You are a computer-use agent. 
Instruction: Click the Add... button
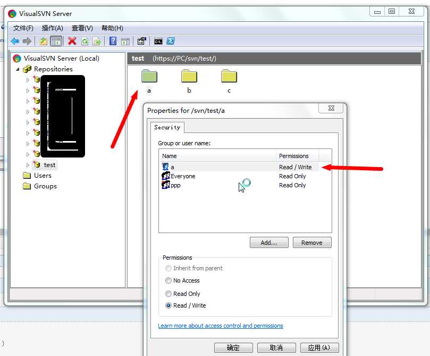click(x=269, y=243)
